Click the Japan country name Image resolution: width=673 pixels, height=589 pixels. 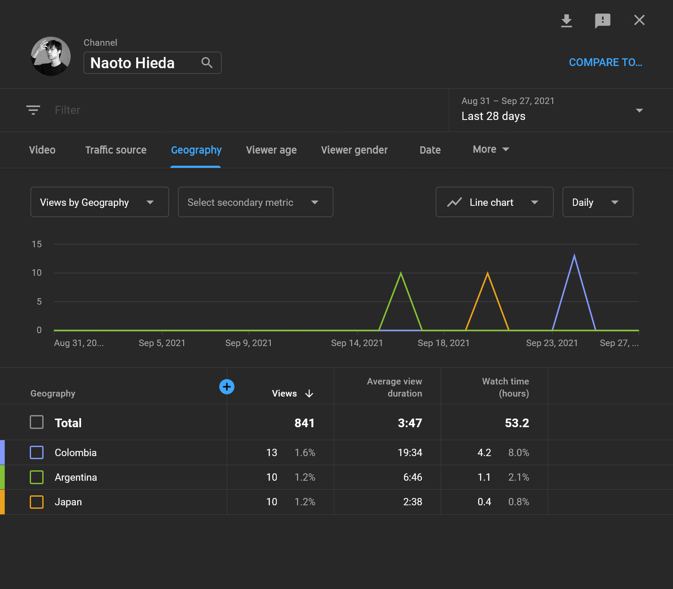click(68, 502)
